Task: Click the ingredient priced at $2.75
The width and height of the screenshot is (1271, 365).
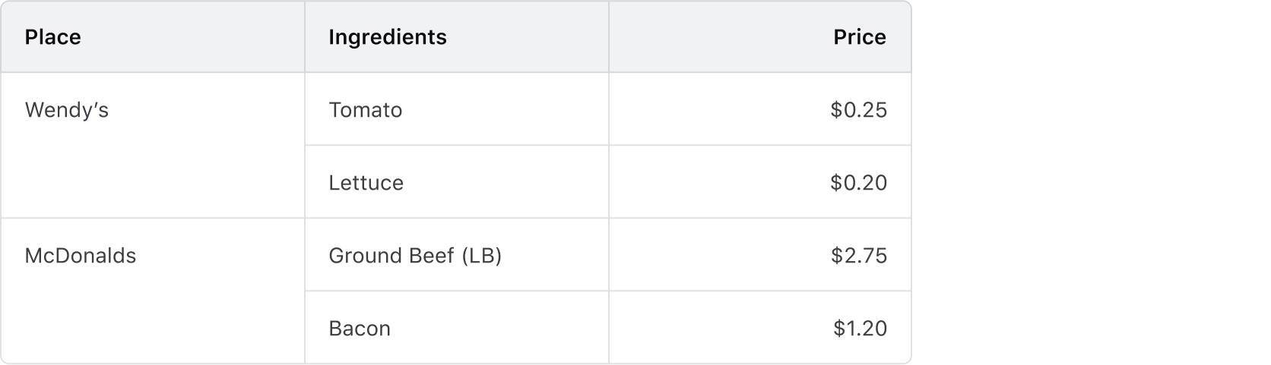Action: [x=415, y=256]
